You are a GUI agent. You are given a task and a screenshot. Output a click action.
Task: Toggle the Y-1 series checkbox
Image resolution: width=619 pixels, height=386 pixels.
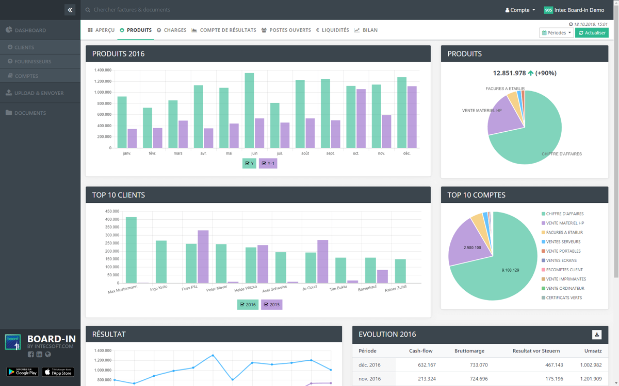(x=268, y=163)
